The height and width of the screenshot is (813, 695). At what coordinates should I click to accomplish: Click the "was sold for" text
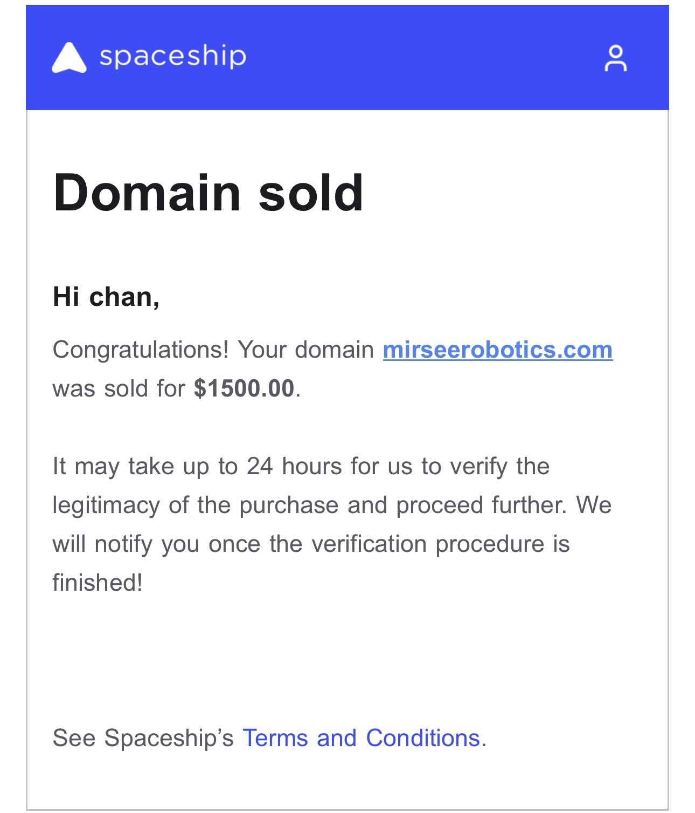(119, 388)
